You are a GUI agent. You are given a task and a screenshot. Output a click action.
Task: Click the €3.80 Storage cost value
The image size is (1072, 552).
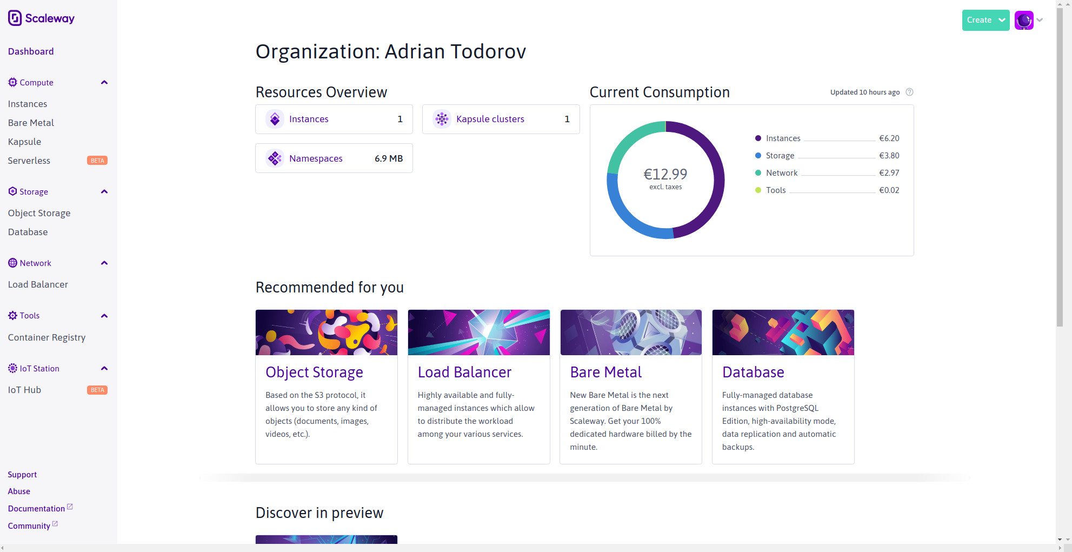coord(889,156)
